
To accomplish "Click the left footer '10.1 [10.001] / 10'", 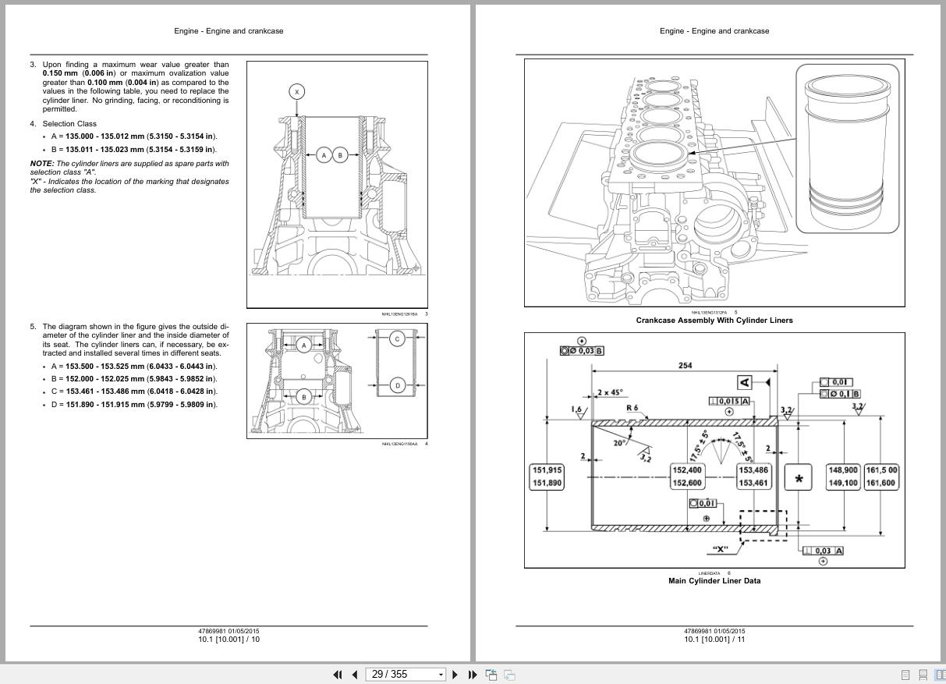I will coord(229,640).
